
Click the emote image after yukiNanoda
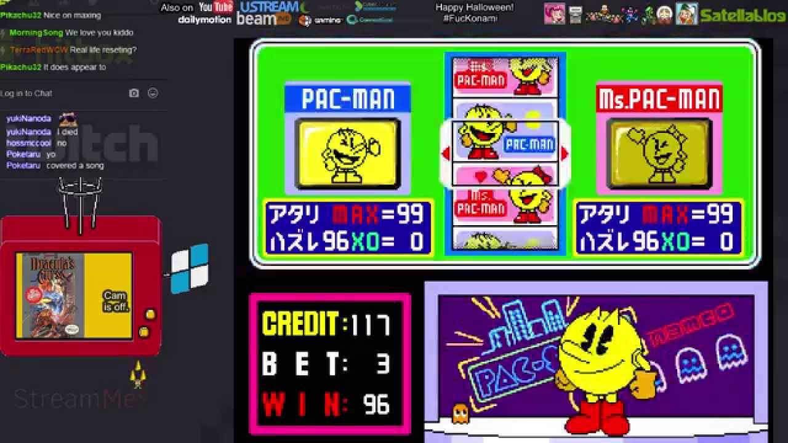click(x=67, y=118)
